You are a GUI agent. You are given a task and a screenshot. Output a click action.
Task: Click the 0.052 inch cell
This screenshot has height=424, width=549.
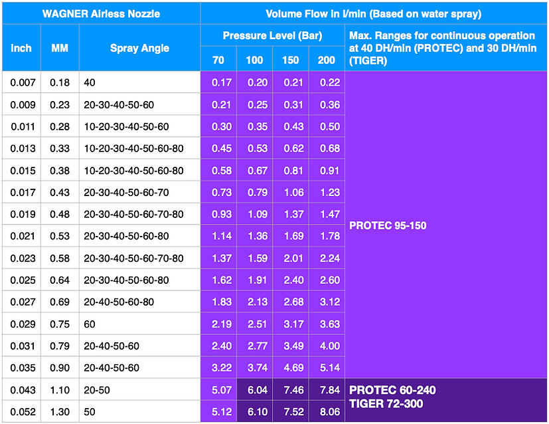[x=21, y=411]
